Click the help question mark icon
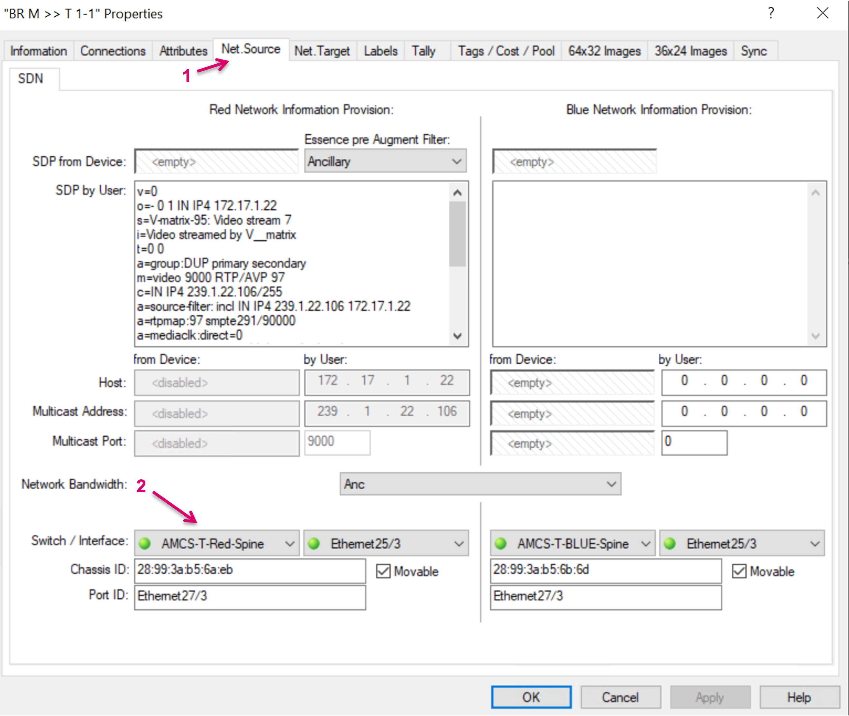 pos(771,14)
